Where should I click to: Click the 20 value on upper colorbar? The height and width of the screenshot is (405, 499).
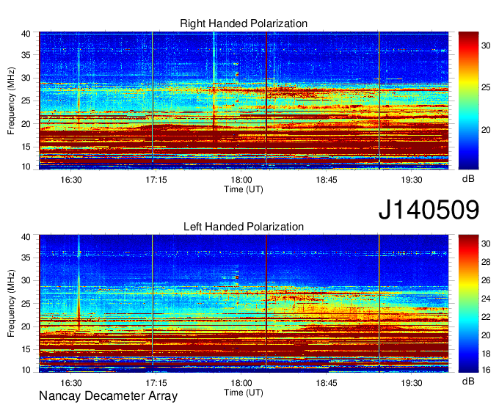tap(486, 130)
